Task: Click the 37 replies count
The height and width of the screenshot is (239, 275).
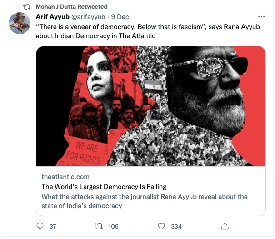Action: coord(53,226)
